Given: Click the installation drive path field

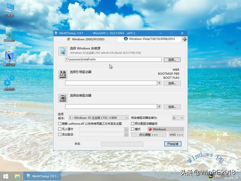Looking at the screenshot, I should [111, 106].
